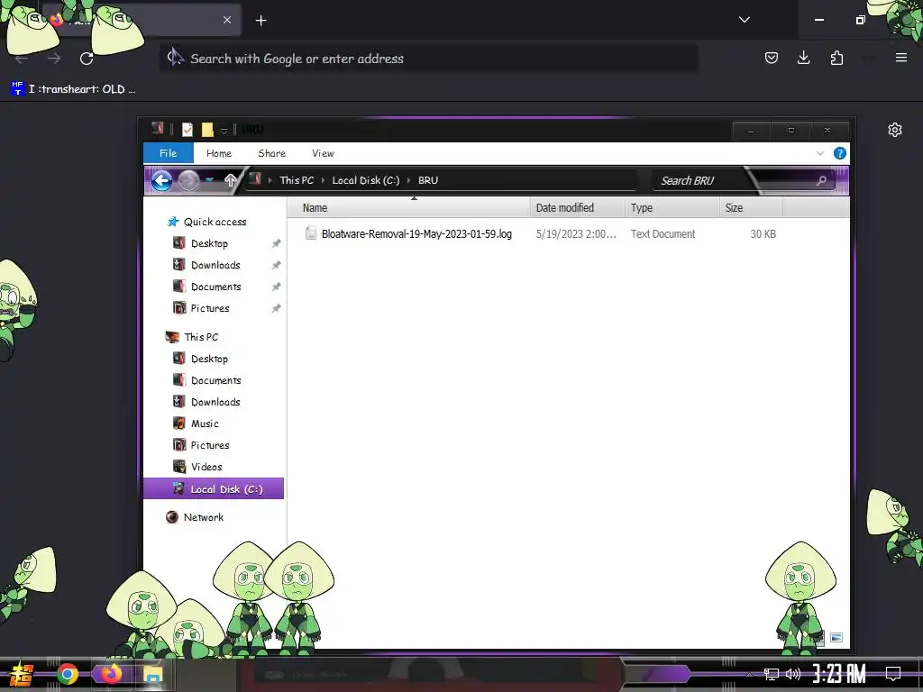Open File Explorer taskbar icon
923x692 pixels.
click(x=152, y=675)
